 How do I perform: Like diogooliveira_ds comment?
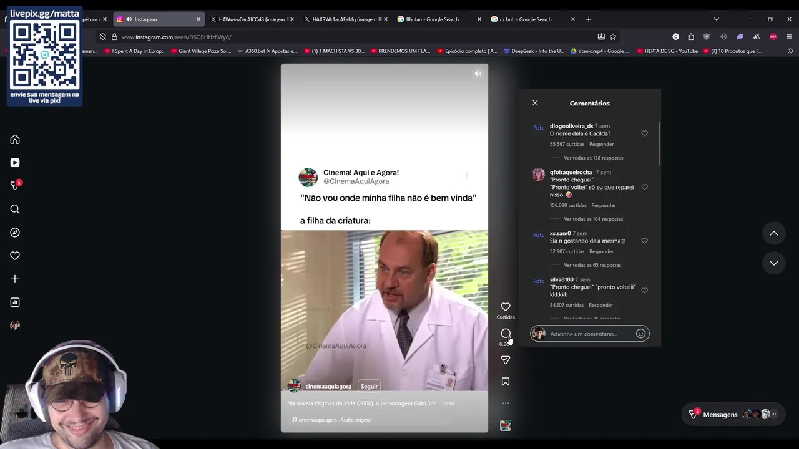(645, 133)
